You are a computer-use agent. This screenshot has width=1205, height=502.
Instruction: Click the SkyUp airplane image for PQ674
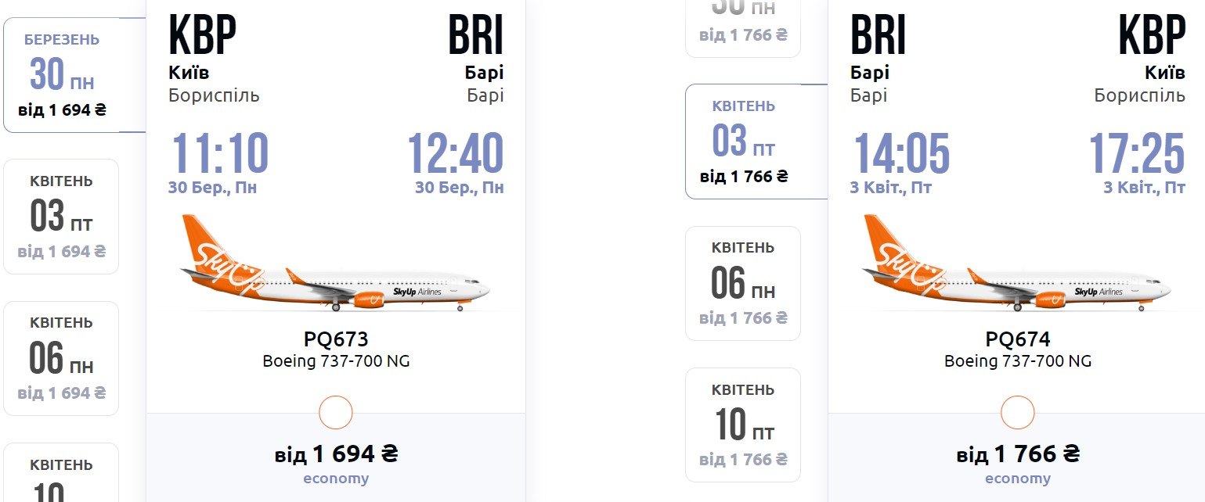pyautogui.click(x=1017, y=263)
